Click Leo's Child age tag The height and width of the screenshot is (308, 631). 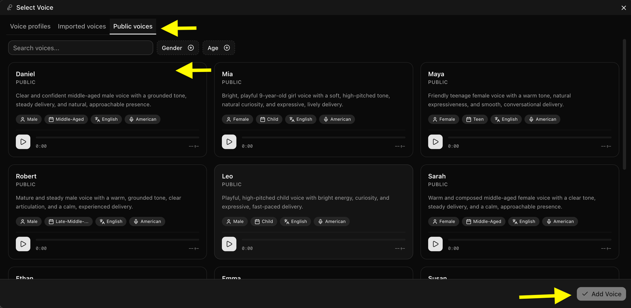point(264,221)
